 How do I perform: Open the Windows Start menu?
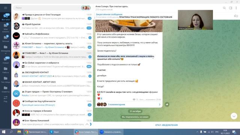point(4,132)
